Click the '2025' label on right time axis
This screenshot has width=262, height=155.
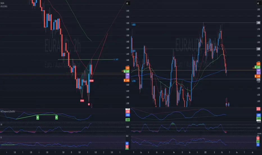tap(205, 152)
